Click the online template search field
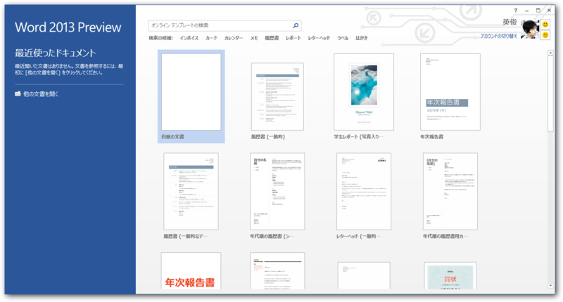This screenshot has height=302, width=563. (x=224, y=25)
